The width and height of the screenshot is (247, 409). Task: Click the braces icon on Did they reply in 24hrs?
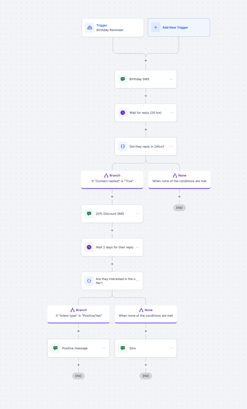123,146
